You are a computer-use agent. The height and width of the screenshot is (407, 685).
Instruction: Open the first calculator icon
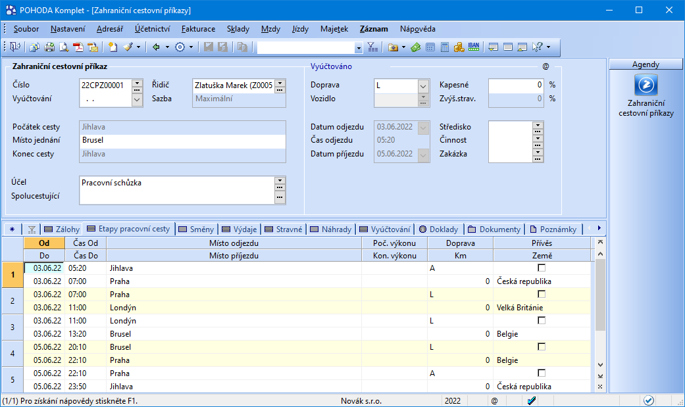430,47
